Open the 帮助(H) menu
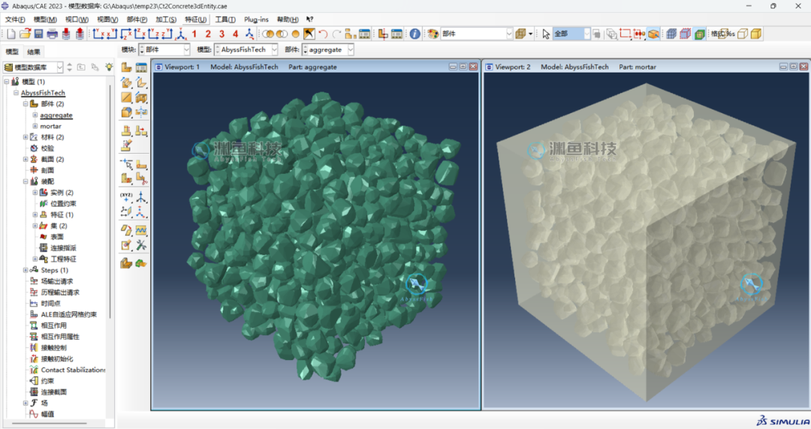The width and height of the screenshot is (811, 429). 287,19
